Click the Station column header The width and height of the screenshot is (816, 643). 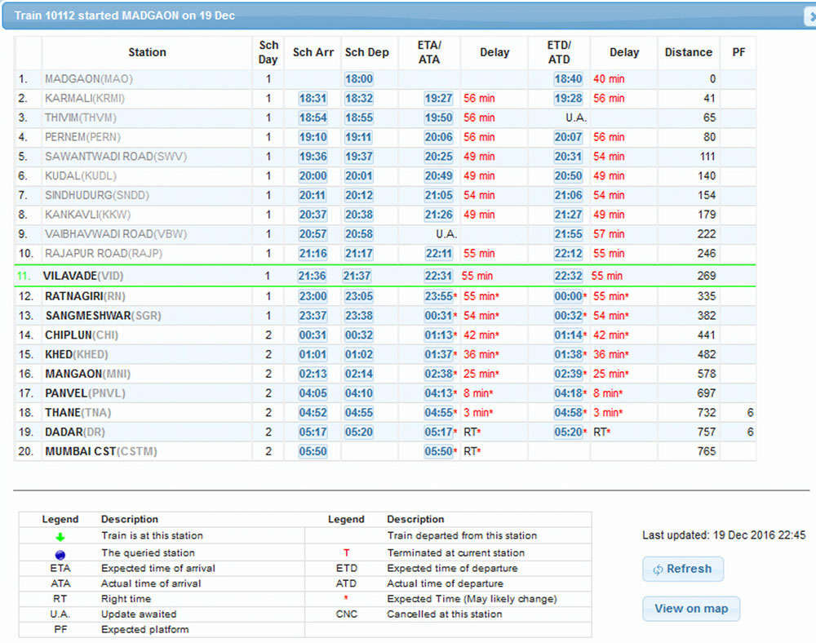(x=147, y=52)
